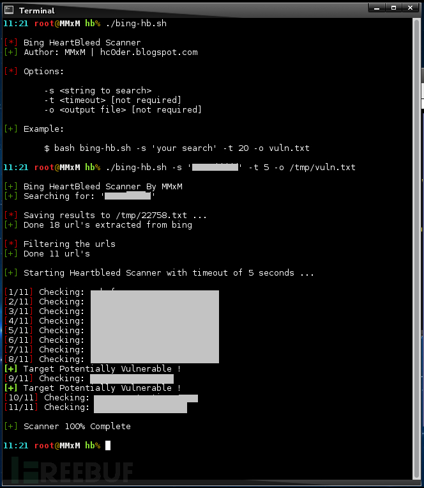The image size is (424, 488).
Task: Click 'Bing HeartBleed Scanner By MMxM' line
Action: 93,186
